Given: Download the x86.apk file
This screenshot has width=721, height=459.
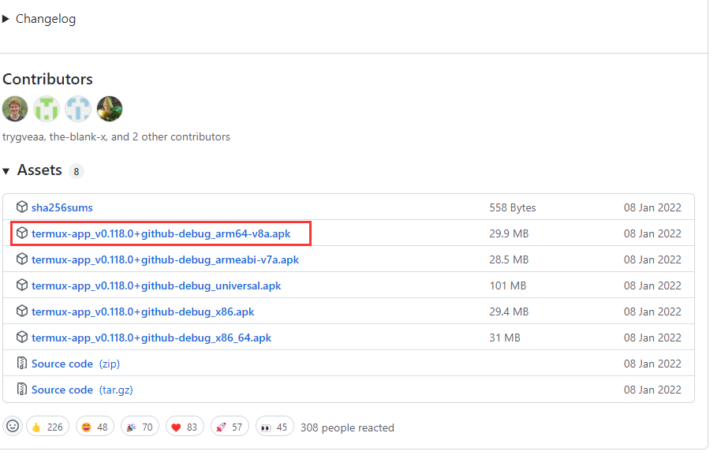Looking at the screenshot, I should (143, 312).
